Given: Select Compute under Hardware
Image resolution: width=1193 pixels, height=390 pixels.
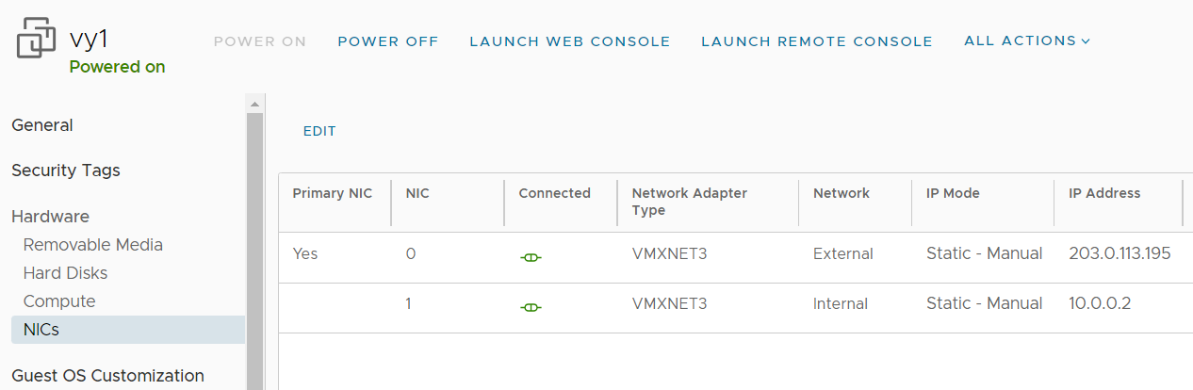Looking at the screenshot, I should coord(59,301).
